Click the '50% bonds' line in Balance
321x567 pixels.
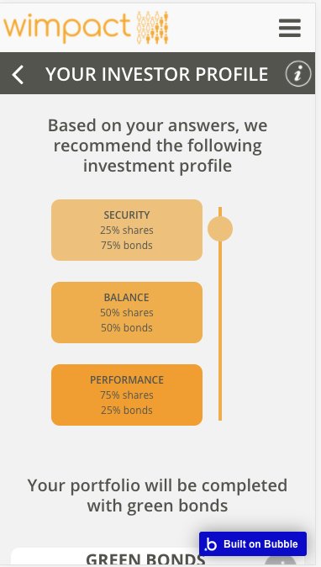click(x=127, y=327)
